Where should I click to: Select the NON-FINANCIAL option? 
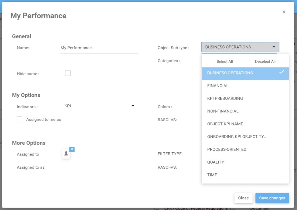(x=245, y=111)
